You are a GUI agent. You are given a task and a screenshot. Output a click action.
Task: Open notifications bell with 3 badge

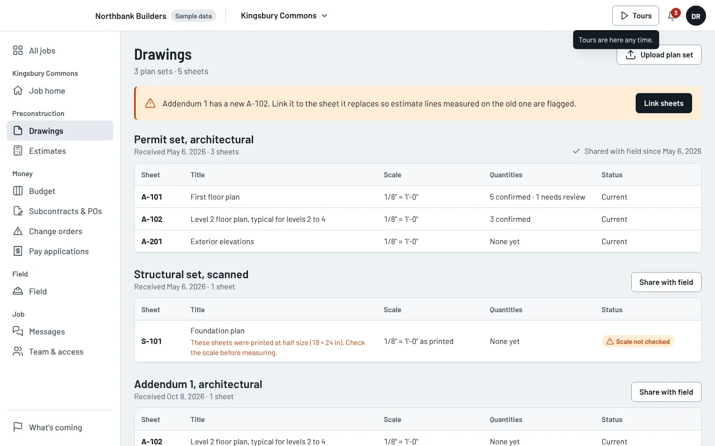(673, 16)
